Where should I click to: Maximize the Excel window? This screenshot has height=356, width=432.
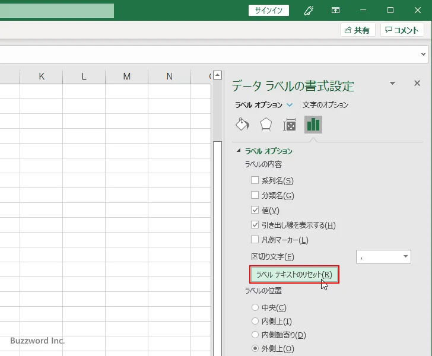pyautogui.click(x=390, y=10)
